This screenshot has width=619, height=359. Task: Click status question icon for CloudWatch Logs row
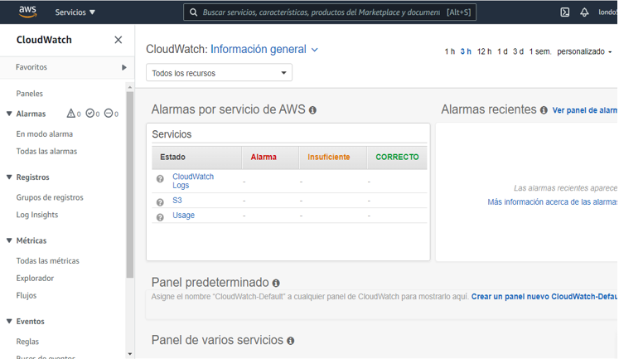coord(160,179)
